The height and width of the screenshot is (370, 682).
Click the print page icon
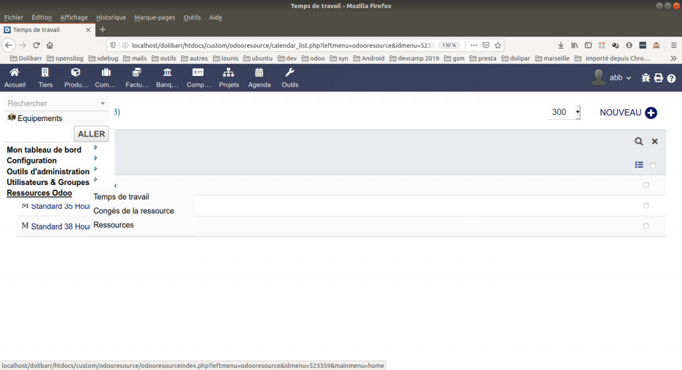click(x=659, y=78)
